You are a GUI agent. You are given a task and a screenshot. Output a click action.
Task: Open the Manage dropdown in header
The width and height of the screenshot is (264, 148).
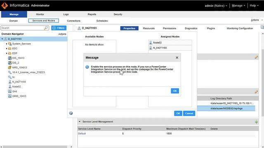coord(238,6)
